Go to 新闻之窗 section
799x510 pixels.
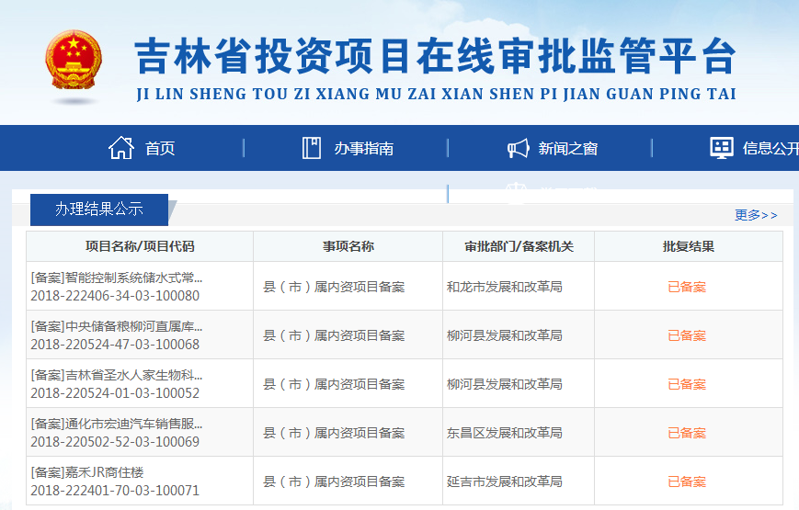(x=567, y=149)
